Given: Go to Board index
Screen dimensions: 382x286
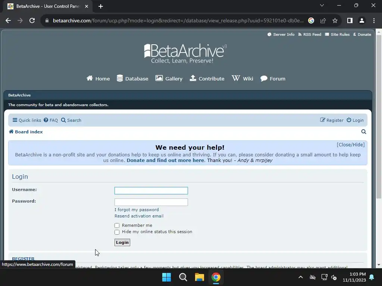Looking at the screenshot, I should tap(26, 132).
